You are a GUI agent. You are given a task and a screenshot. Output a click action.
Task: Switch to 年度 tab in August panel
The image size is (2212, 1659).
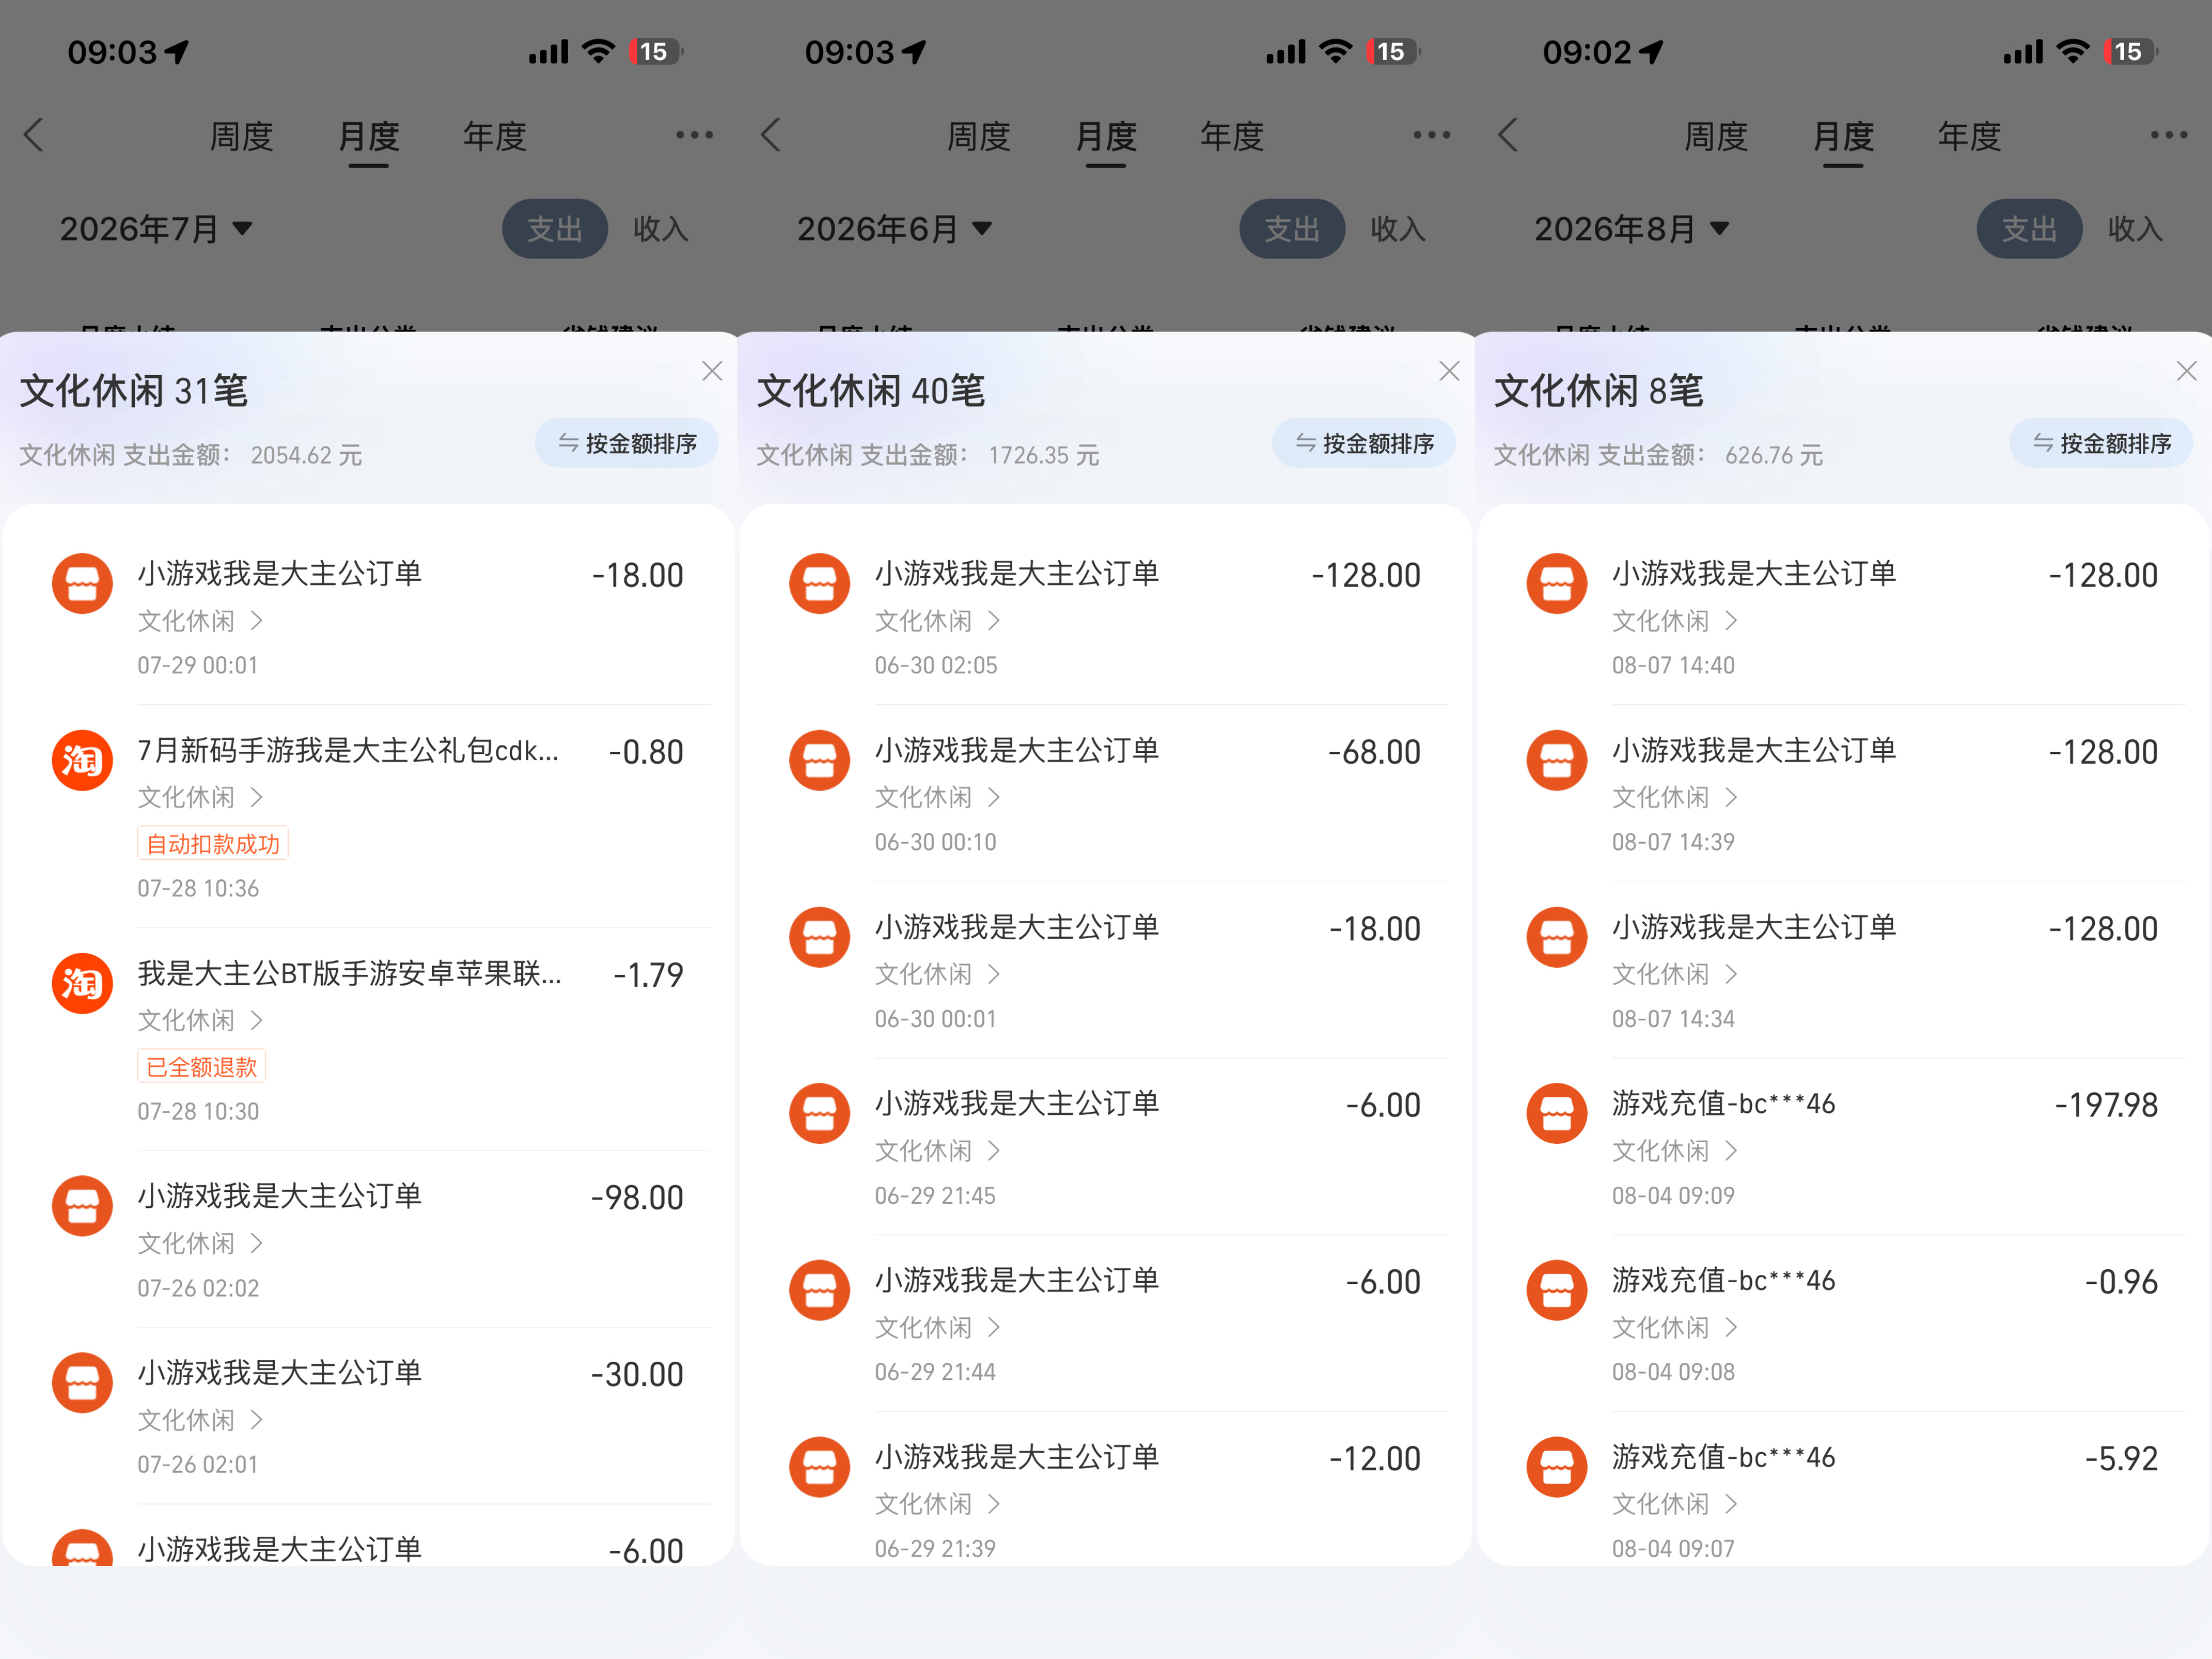pos(1969,136)
